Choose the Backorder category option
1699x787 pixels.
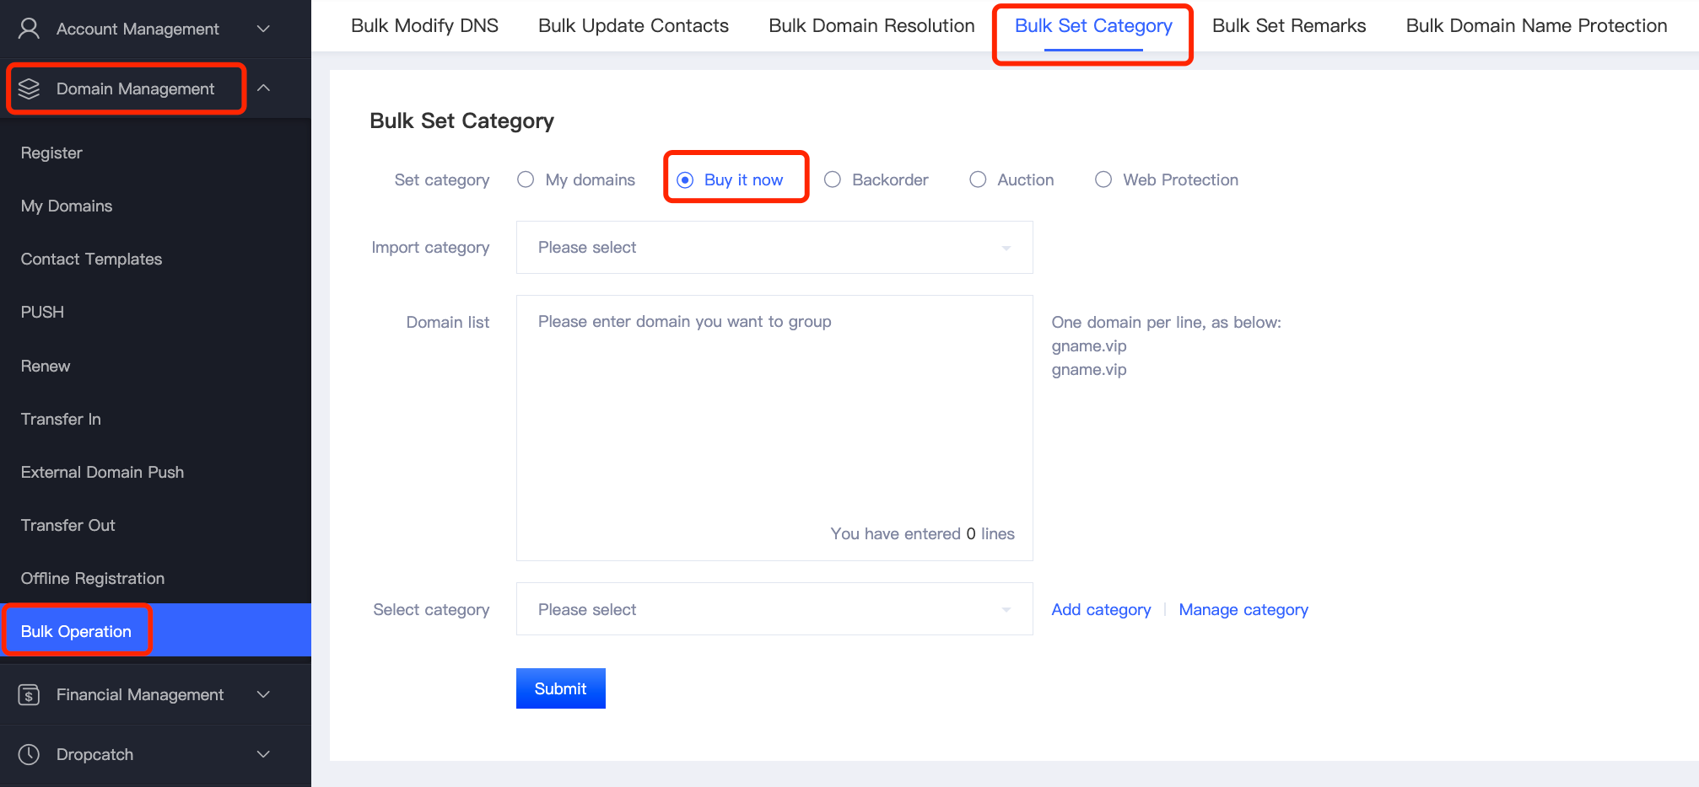[x=833, y=179]
